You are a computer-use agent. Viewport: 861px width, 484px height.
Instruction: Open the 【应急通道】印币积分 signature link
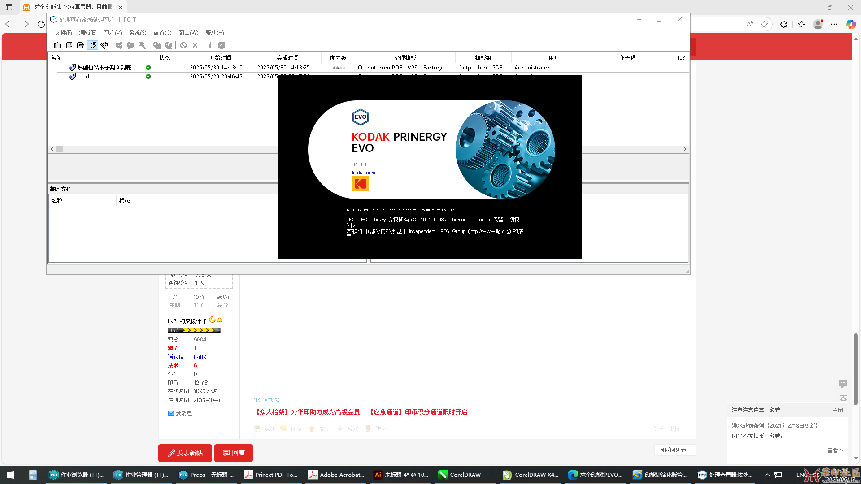(x=417, y=412)
